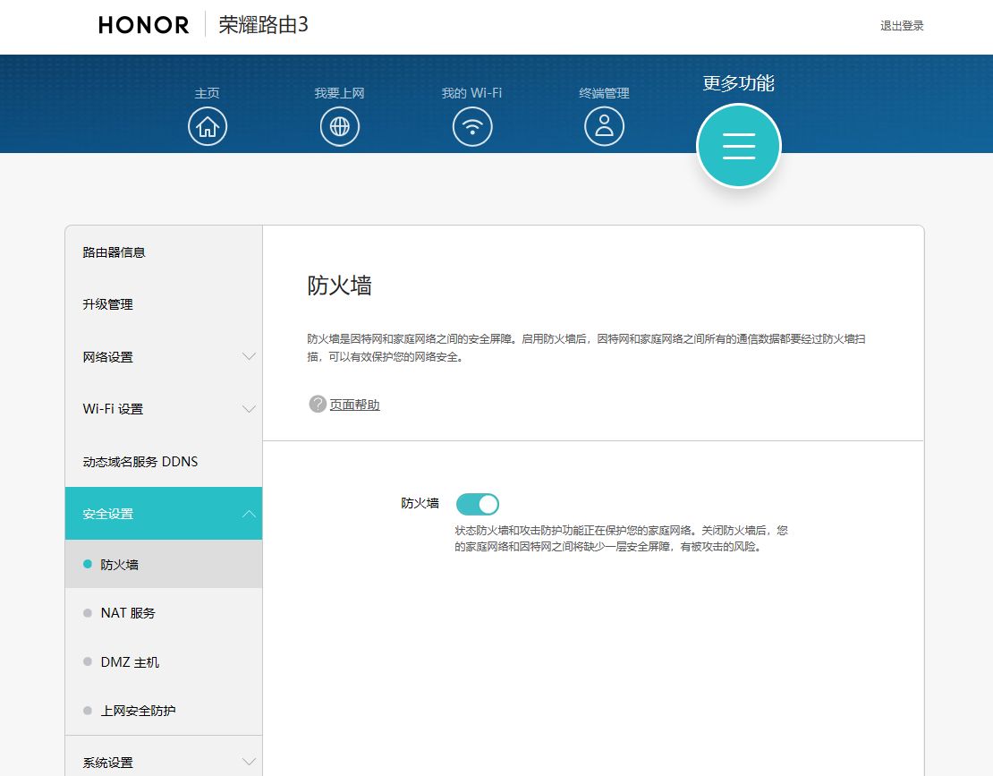Click the 荣耀路由3 product title

[263, 25]
